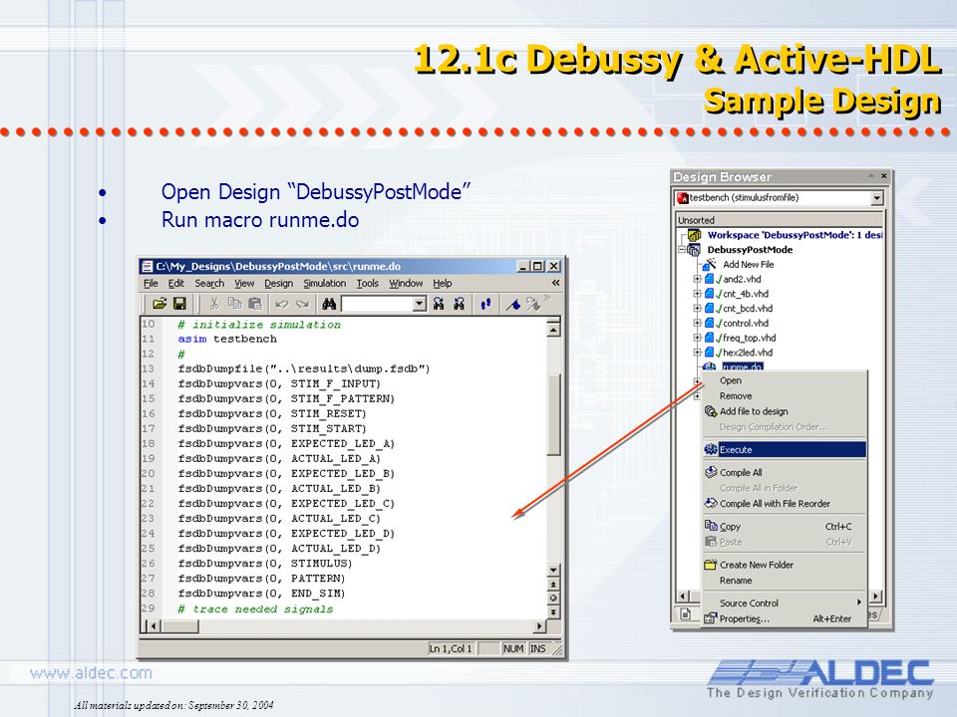Click the editor vertical scrollbar up arrow
This screenshot has height=717, width=957.
pos(553,330)
